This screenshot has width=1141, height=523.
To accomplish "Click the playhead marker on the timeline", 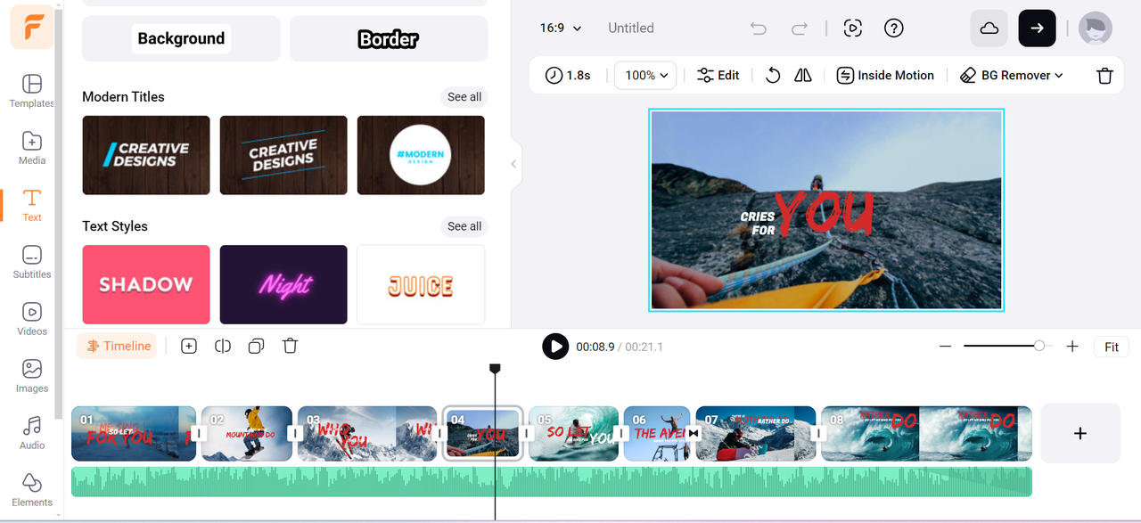I will click(x=496, y=368).
